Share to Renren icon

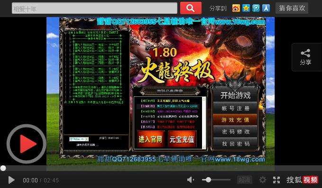click(x=266, y=8)
